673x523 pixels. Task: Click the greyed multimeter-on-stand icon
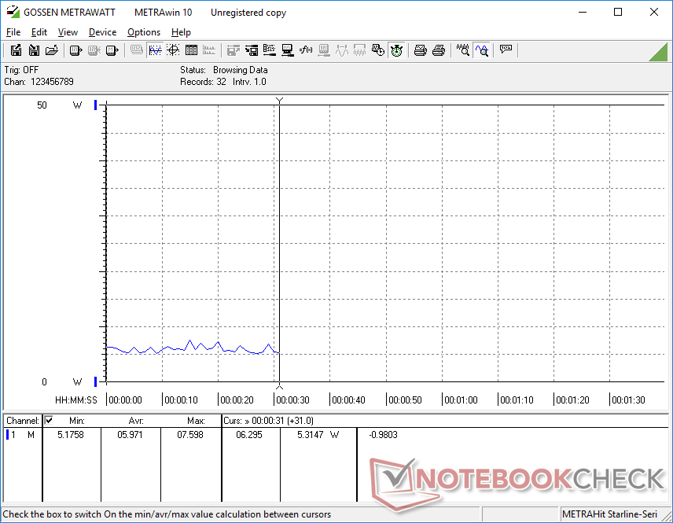point(324,50)
